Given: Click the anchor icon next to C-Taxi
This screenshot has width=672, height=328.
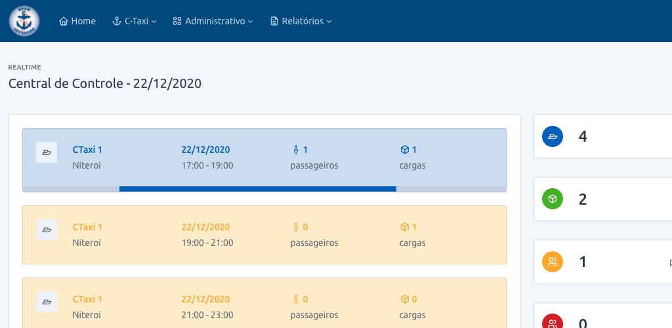Looking at the screenshot, I should (117, 21).
